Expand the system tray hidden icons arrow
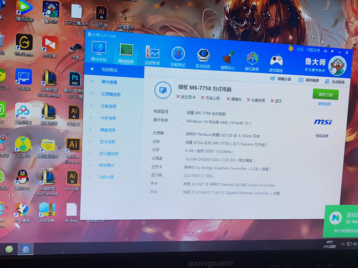Screen dimensions: 358x268 pos(343,244)
